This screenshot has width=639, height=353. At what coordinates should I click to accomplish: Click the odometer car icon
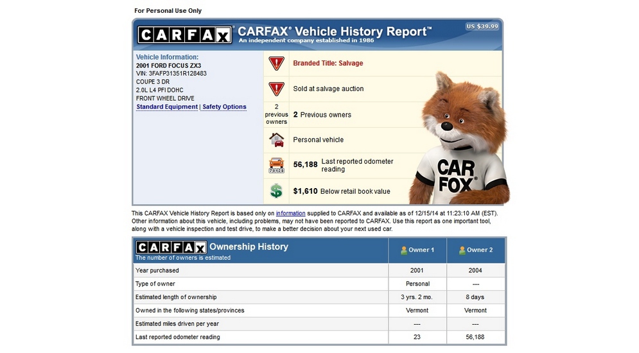tap(276, 165)
